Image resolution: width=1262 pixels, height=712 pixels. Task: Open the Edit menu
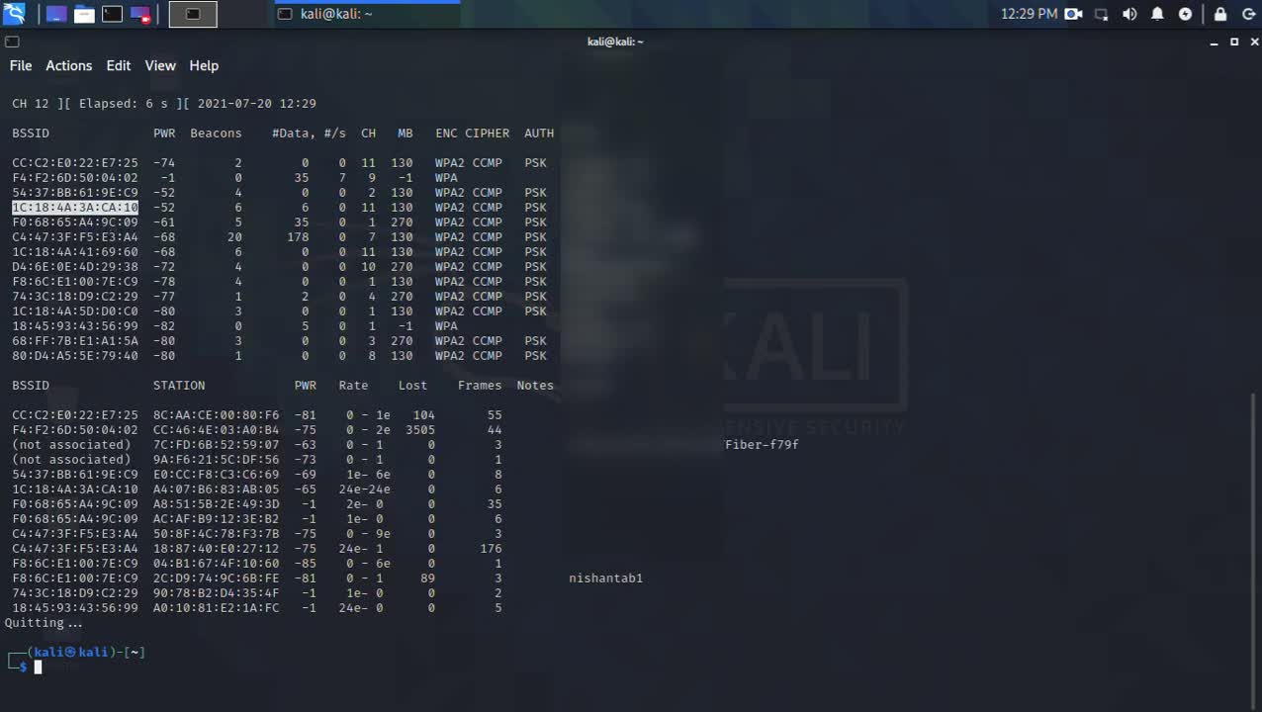[119, 65]
